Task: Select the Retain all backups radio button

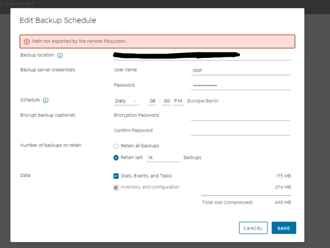Action: point(116,146)
